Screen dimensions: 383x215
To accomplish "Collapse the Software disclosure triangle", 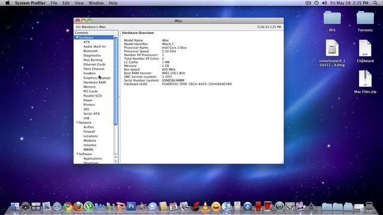I will (77, 154).
